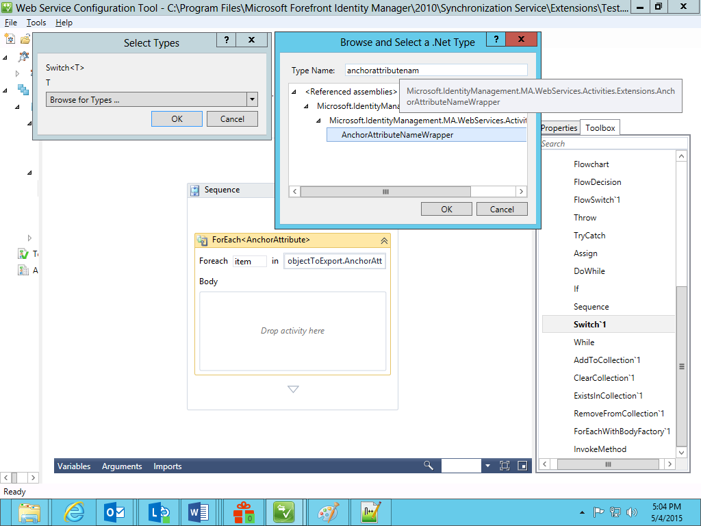This screenshot has height=526, width=701.
Task: Collapse the ForEach<AnchorAttribute> activity
Action: (x=384, y=240)
